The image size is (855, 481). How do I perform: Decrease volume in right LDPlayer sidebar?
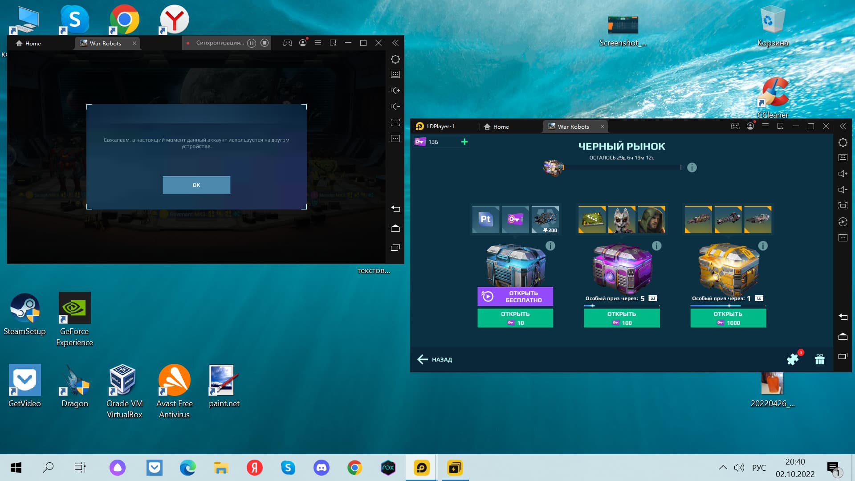click(843, 190)
